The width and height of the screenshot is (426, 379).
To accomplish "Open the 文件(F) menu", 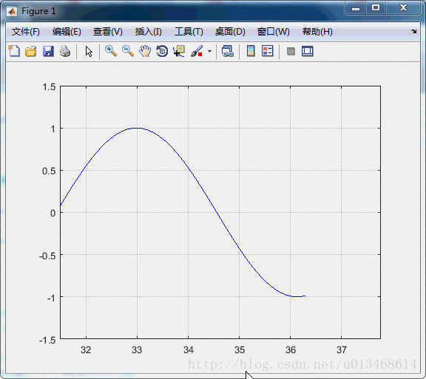I will [x=26, y=32].
